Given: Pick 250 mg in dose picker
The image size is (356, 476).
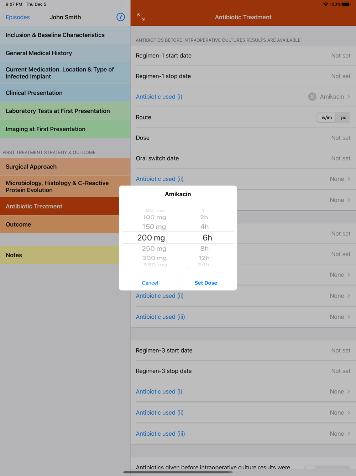Looking at the screenshot, I should click(x=154, y=248).
